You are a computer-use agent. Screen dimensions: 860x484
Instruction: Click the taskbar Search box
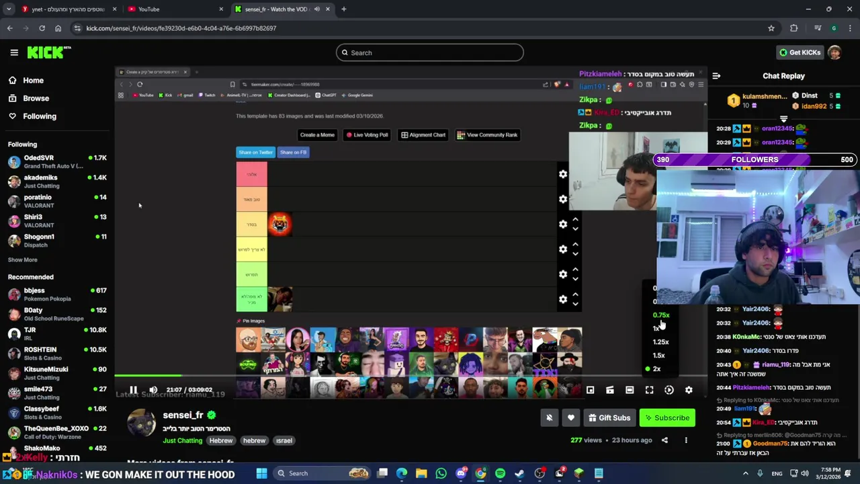click(322, 473)
